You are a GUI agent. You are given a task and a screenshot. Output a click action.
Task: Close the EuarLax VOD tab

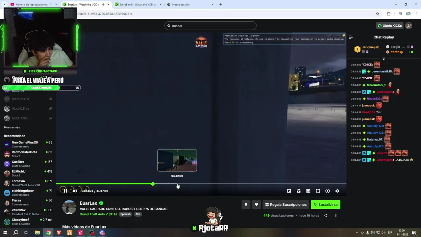click(108, 5)
